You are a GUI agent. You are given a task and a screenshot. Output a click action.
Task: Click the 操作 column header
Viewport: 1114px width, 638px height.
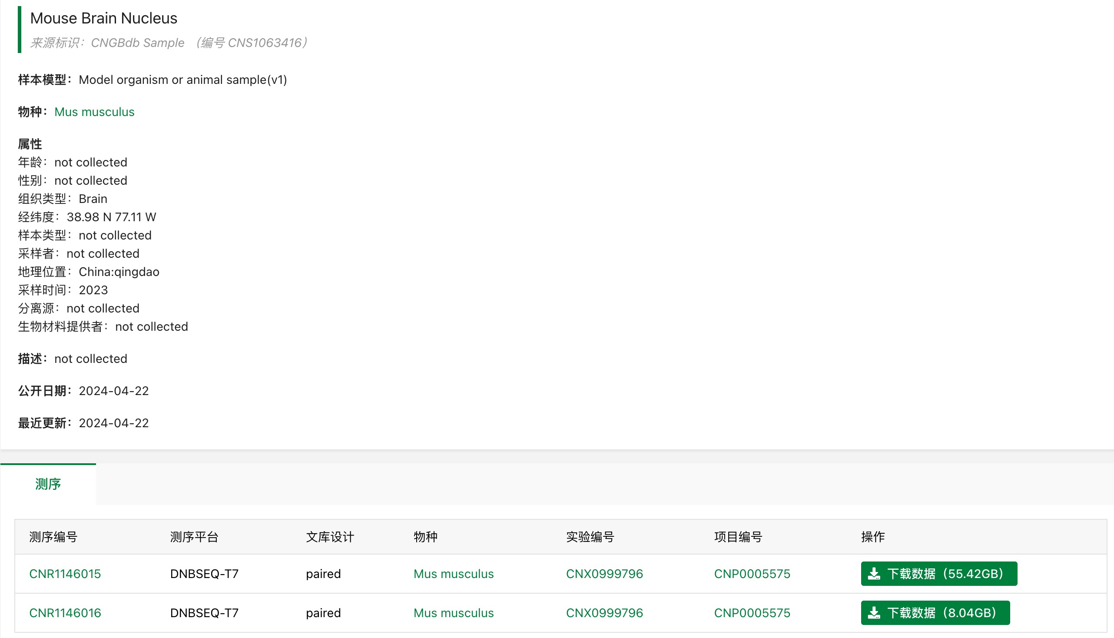pyautogui.click(x=872, y=537)
